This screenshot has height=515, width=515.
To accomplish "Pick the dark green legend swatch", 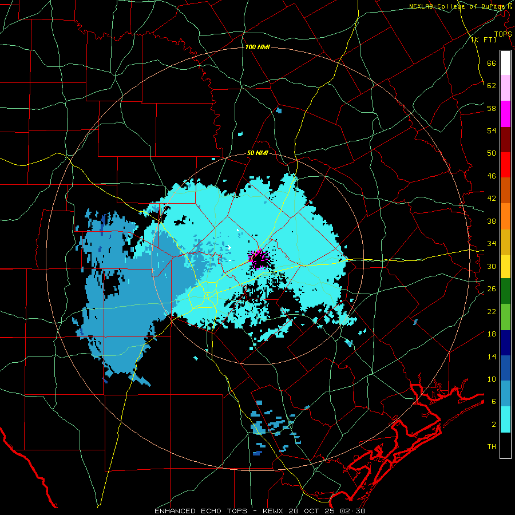I will (505, 291).
